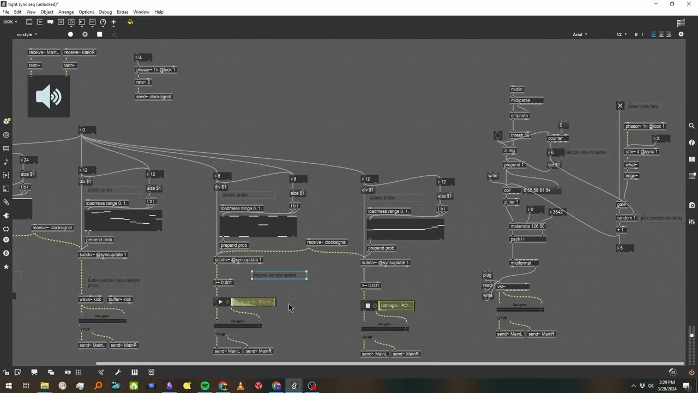Toggle the grid icon in bottom toolbar
The width and height of the screenshot is (698, 393).
[x=79, y=372]
